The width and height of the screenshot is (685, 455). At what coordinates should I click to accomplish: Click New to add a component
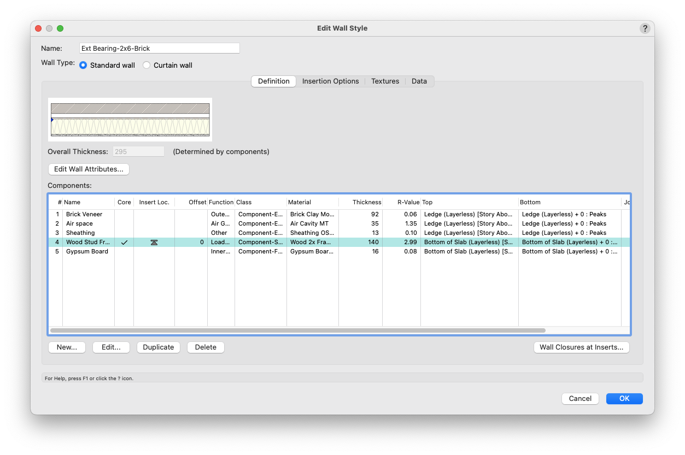[67, 347]
